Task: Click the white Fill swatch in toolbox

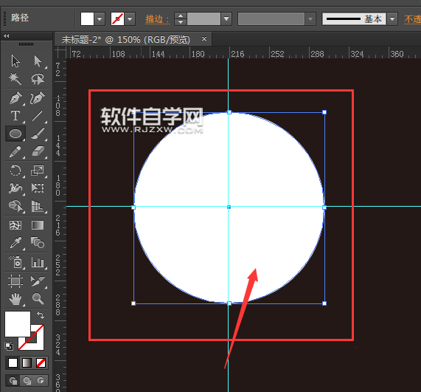Action: coord(18,324)
